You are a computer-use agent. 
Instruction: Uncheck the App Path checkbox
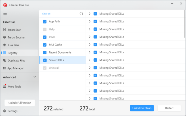click(45, 21)
